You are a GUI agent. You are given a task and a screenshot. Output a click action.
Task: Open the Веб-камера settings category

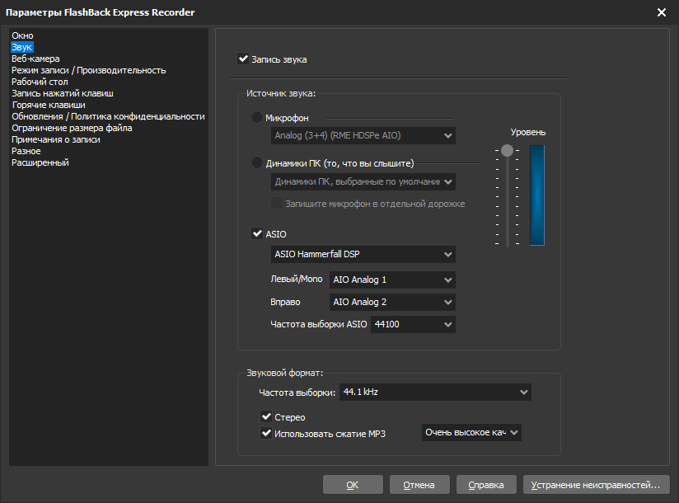coord(35,59)
